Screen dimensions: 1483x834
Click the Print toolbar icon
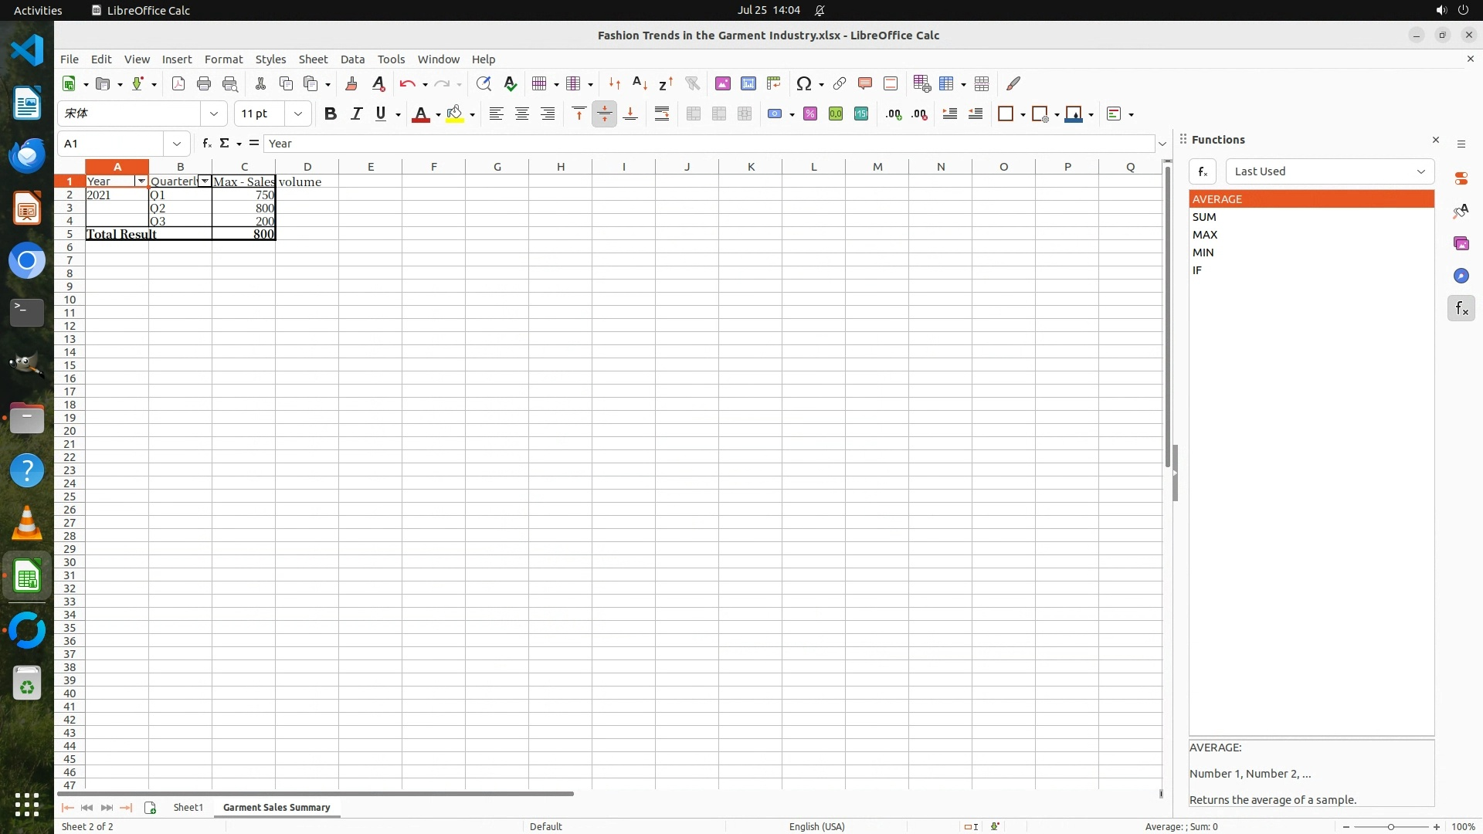point(204,83)
